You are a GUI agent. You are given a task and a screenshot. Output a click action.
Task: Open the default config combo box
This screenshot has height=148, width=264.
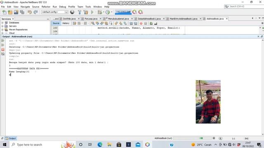tap(54, 12)
